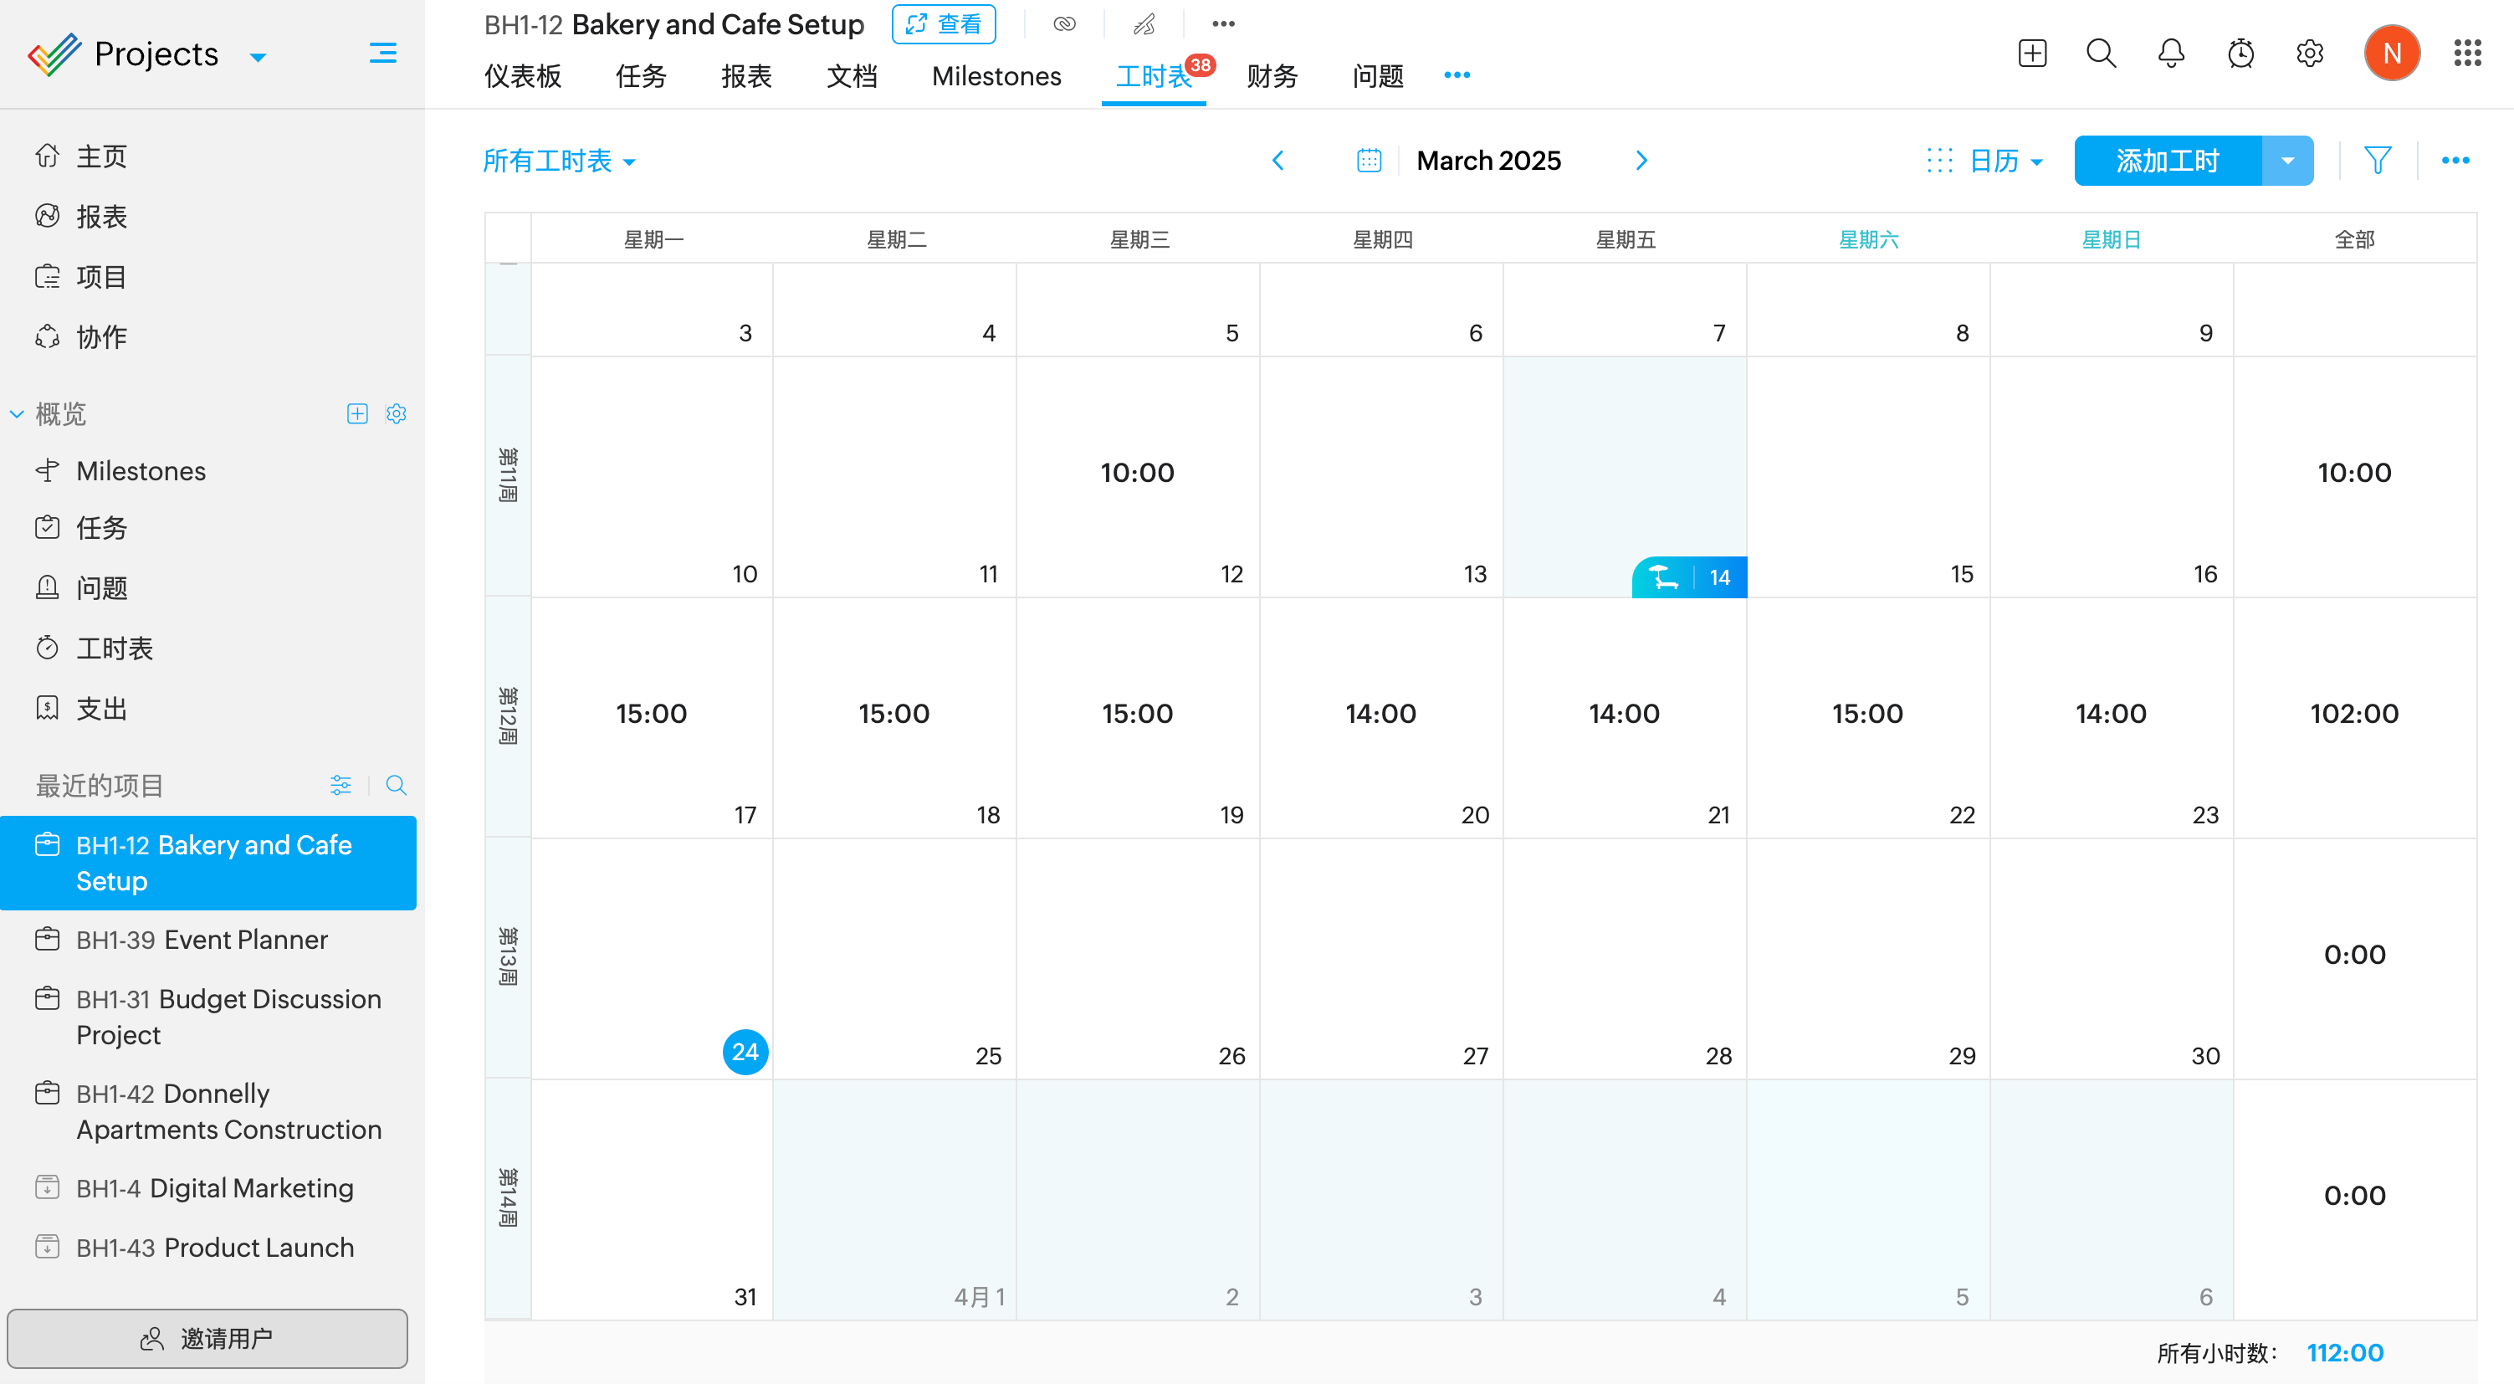Open the timer stopwatch icon in header
Image resolution: width=2514 pixels, height=1384 pixels.
pos(2240,54)
